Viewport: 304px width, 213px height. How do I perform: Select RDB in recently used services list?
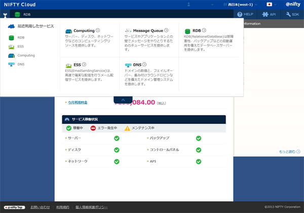pos(20,38)
